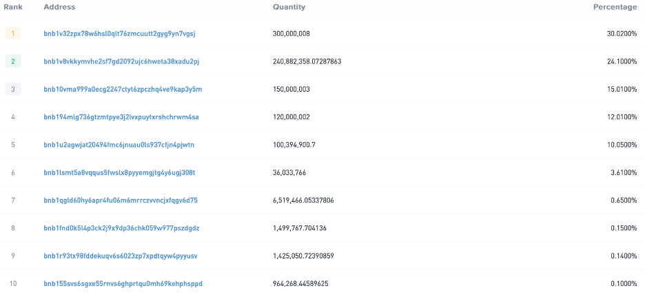Select the 30.0200% percentage value

(618, 34)
